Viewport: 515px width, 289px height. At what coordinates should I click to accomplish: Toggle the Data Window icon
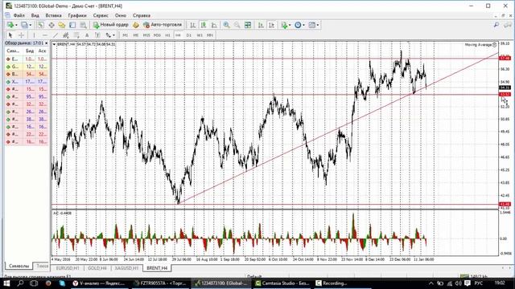click(51, 25)
